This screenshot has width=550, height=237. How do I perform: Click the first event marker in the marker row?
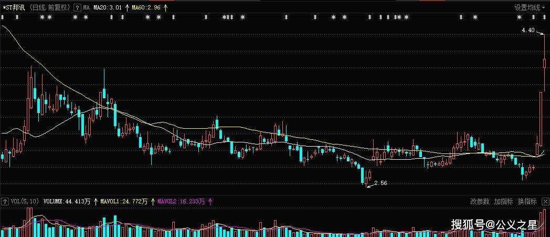(3, 17)
